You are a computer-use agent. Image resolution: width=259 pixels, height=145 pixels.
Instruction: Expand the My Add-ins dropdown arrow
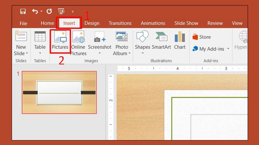(x=228, y=49)
